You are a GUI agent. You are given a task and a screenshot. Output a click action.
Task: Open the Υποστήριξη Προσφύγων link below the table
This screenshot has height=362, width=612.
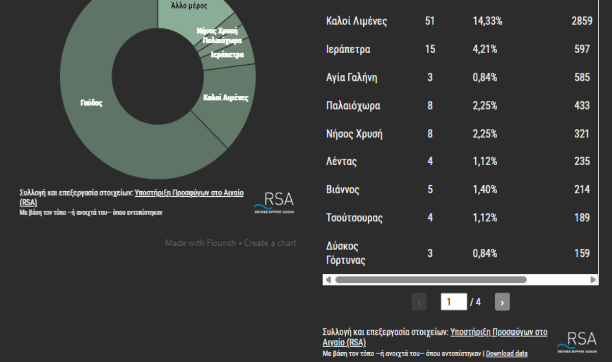[x=499, y=332]
